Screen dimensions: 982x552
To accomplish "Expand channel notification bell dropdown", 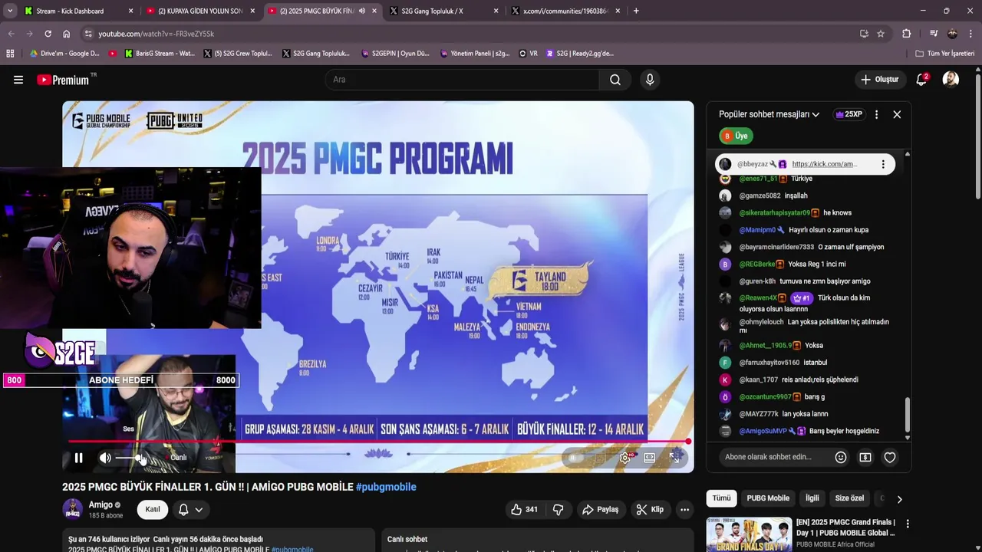I will coord(191,509).
